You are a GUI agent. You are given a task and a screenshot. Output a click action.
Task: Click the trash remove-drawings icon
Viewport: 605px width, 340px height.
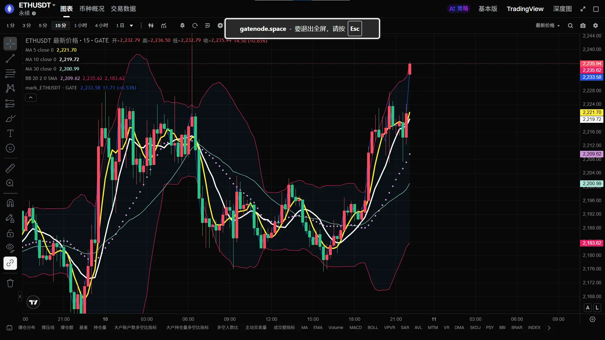(x=10, y=283)
